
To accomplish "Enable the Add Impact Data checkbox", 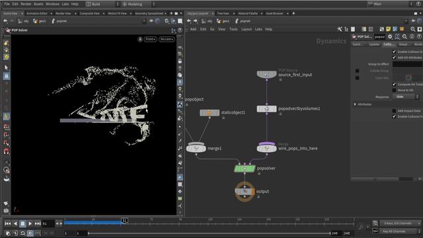I will pyautogui.click(x=394, y=111).
